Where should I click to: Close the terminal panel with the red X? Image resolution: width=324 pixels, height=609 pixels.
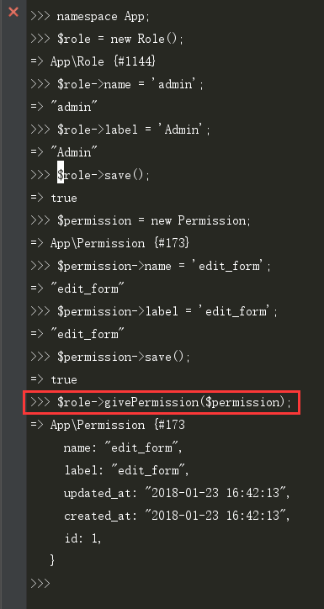tap(13, 12)
